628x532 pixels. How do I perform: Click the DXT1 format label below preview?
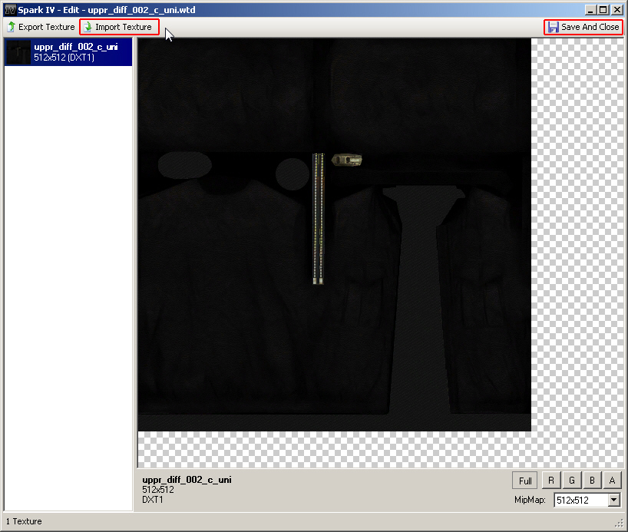(x=153, y=500)
